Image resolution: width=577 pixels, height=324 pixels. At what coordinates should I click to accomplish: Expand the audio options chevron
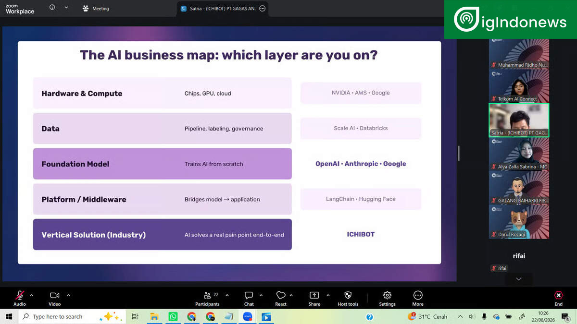point(32,295)
